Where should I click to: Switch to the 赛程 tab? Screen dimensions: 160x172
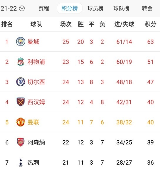pyautogui.click(x=44, y=8)
